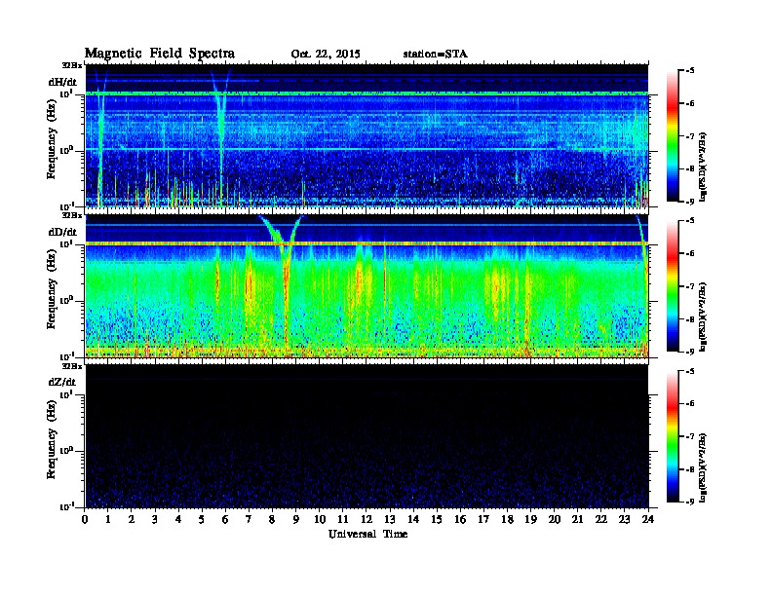This screenshot has width=772, height=596.
Task: Select the date text 'Oct. 22, 2015'
Action: 326,55
